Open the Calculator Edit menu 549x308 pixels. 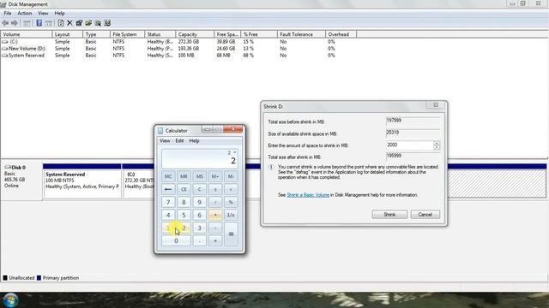point(179,140)
